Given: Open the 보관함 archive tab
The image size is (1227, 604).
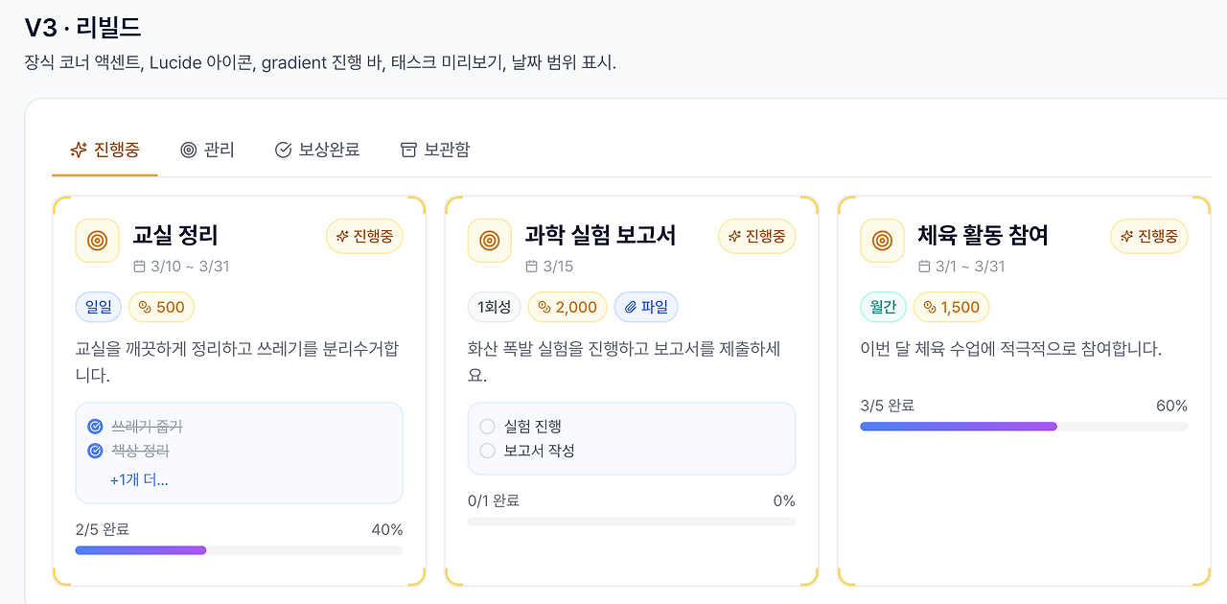Looking at the screenshot, I should tap(435, 150).
